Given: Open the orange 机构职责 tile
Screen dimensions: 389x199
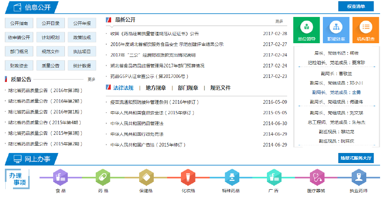Looking at the screenshot, I should [x=365, y=30].
